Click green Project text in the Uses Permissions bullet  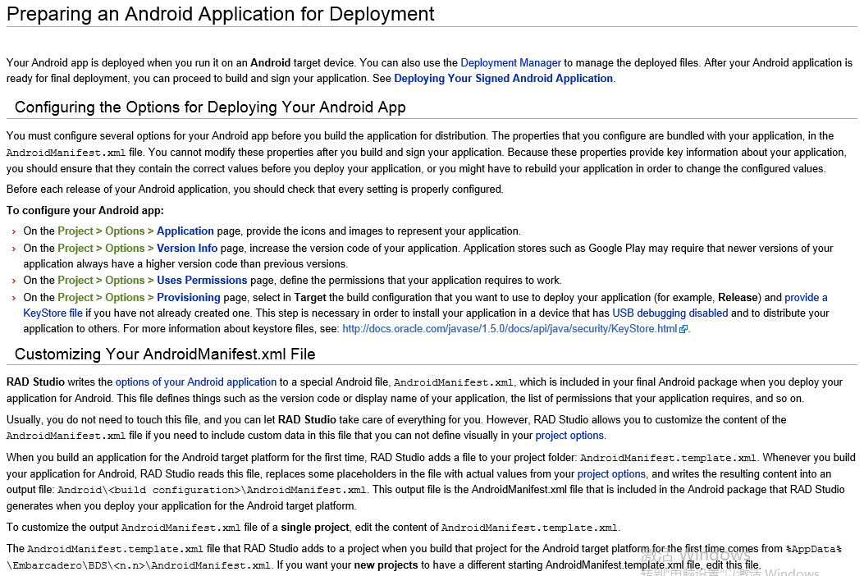(75, 280)
